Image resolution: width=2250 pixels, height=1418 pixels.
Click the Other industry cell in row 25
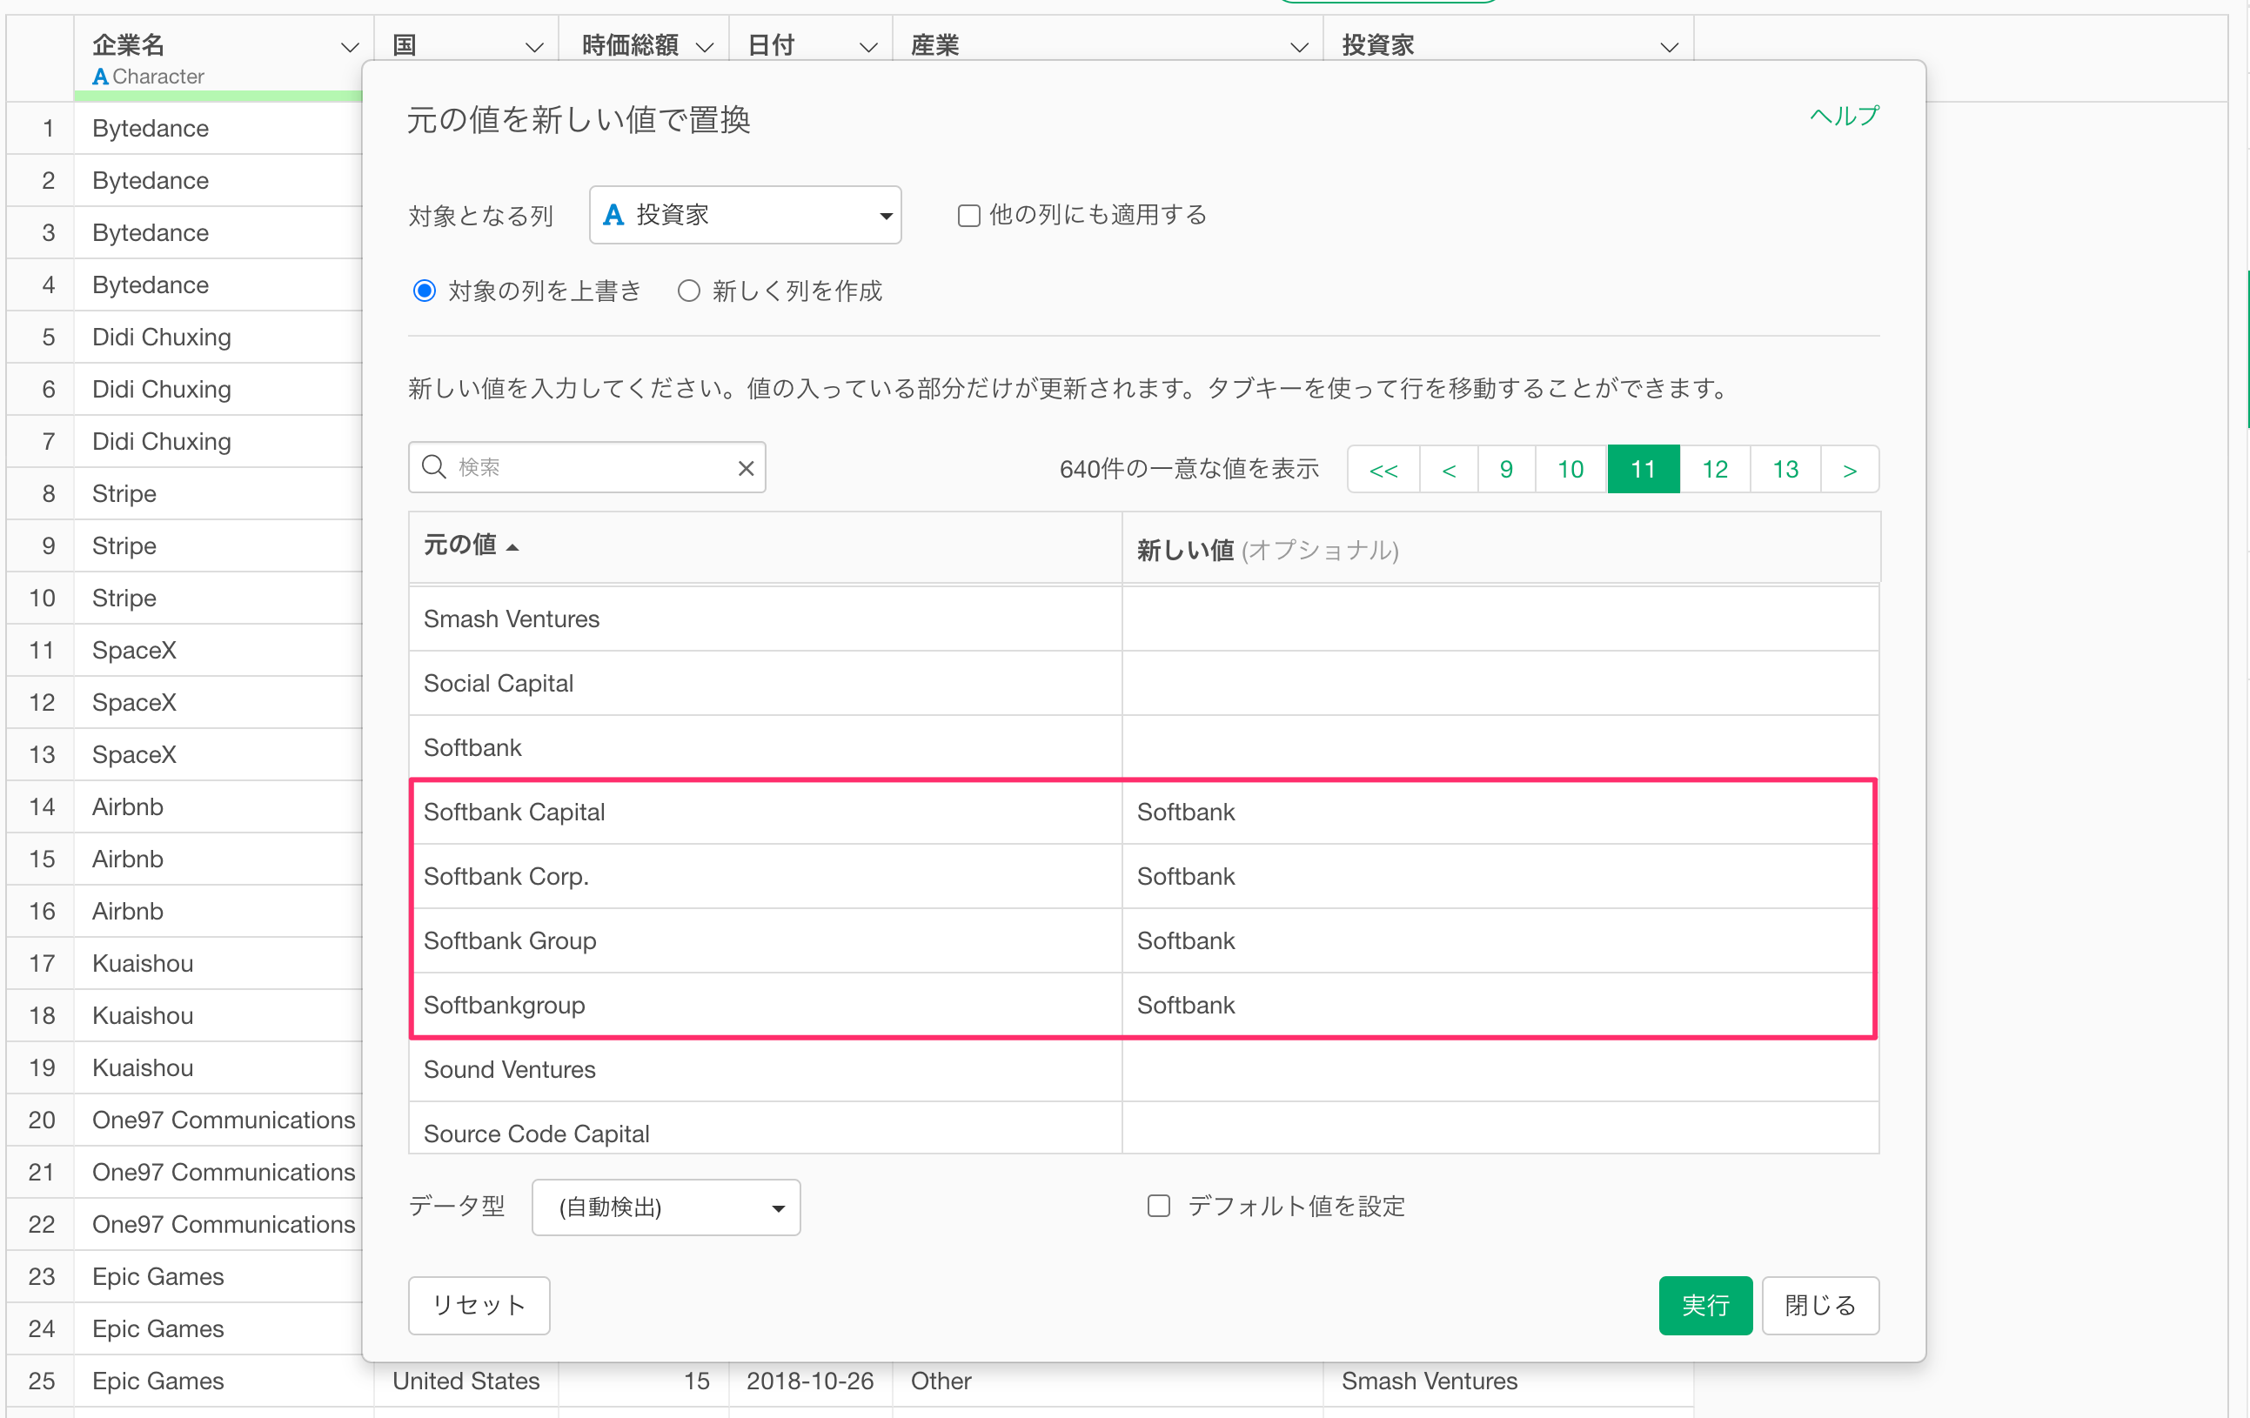click(1108, 1381)
